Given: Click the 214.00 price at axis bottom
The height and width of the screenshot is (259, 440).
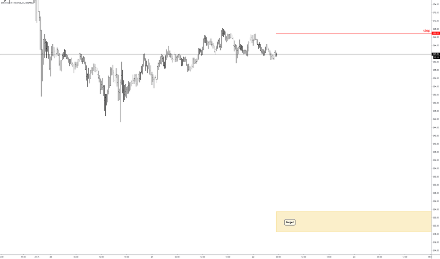Looking at the screenshot, I should [x=436, y=251].
